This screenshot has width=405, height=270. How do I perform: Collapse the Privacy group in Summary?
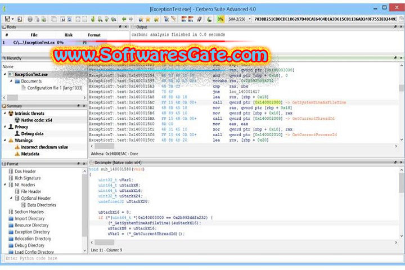tap(5, 127)
